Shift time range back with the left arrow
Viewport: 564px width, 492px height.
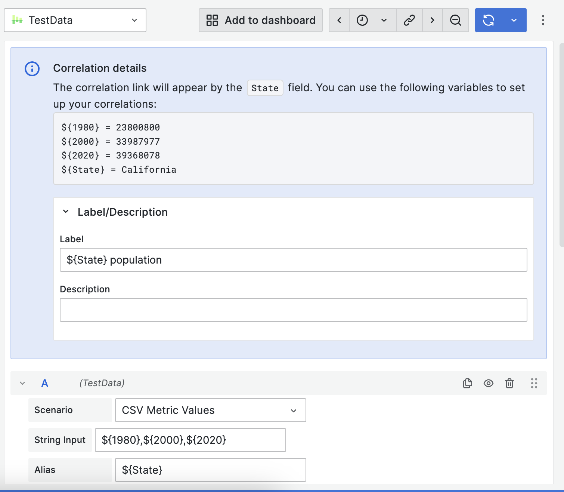click(338, 20)
